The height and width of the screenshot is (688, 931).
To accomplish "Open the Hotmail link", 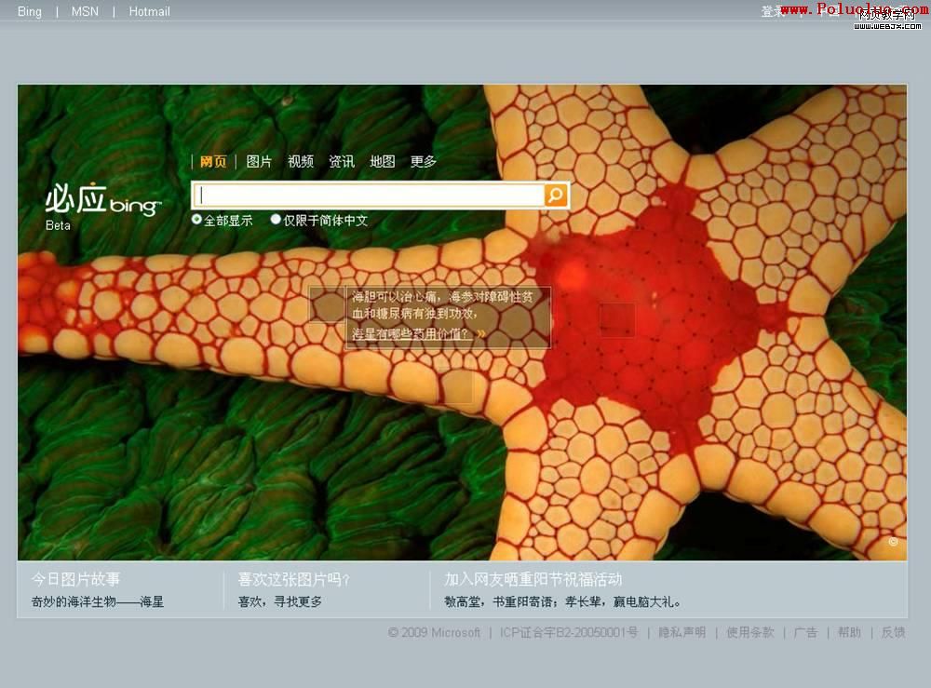I will (149, 12).
